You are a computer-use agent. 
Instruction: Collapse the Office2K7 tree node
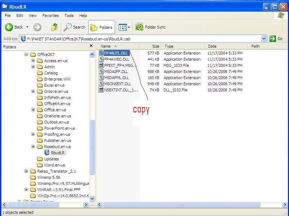(26, 55)
